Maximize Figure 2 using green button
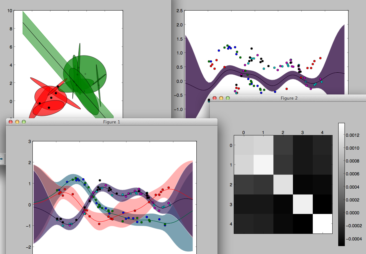The height and width of the screenshot is (254, 366). coord(228,98)
